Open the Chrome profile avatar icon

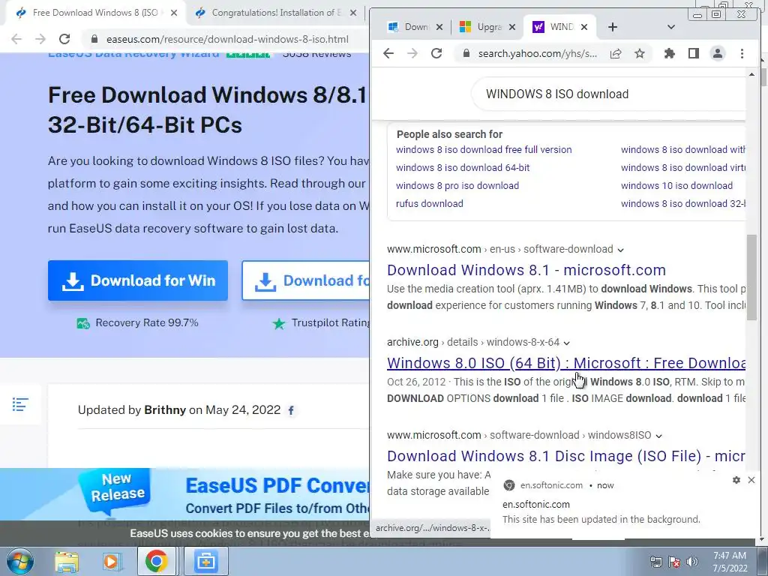pyautogui.click(x=718, y=53)
